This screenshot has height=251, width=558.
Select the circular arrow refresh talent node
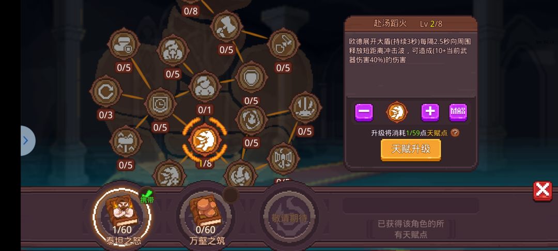pyautogui.click(x=106, y=92)
